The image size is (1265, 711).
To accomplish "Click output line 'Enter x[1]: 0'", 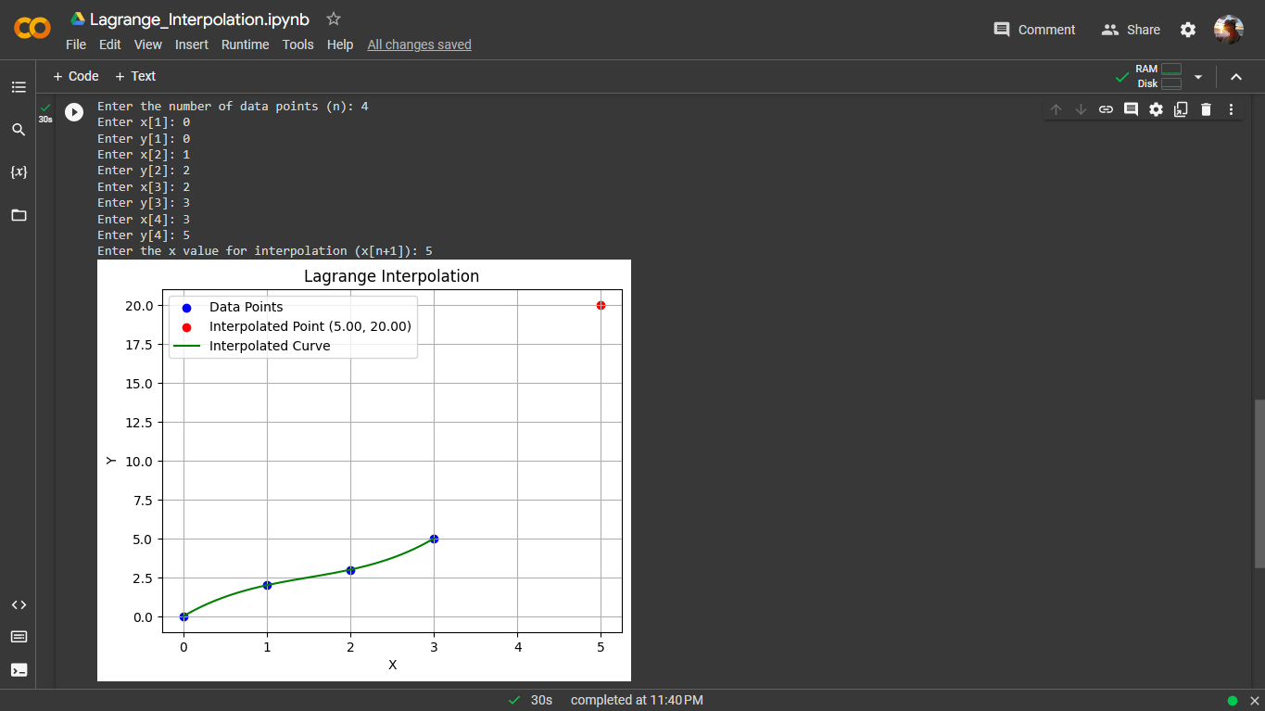I will [144, 122].
